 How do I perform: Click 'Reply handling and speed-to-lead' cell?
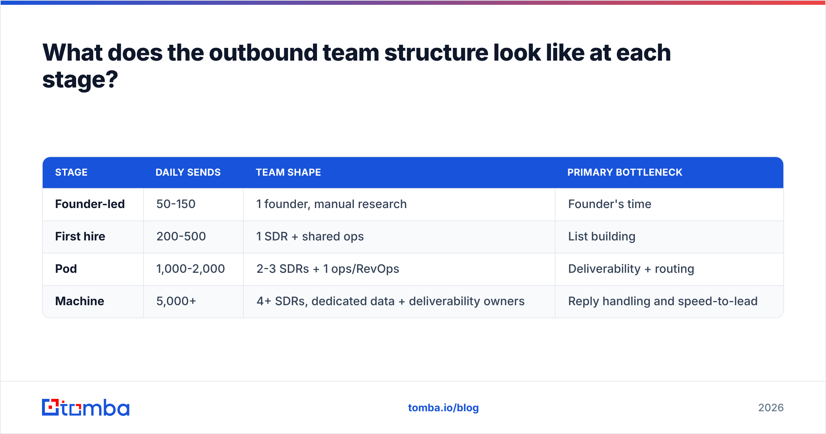pyautogui.click(x=669, y=301)
